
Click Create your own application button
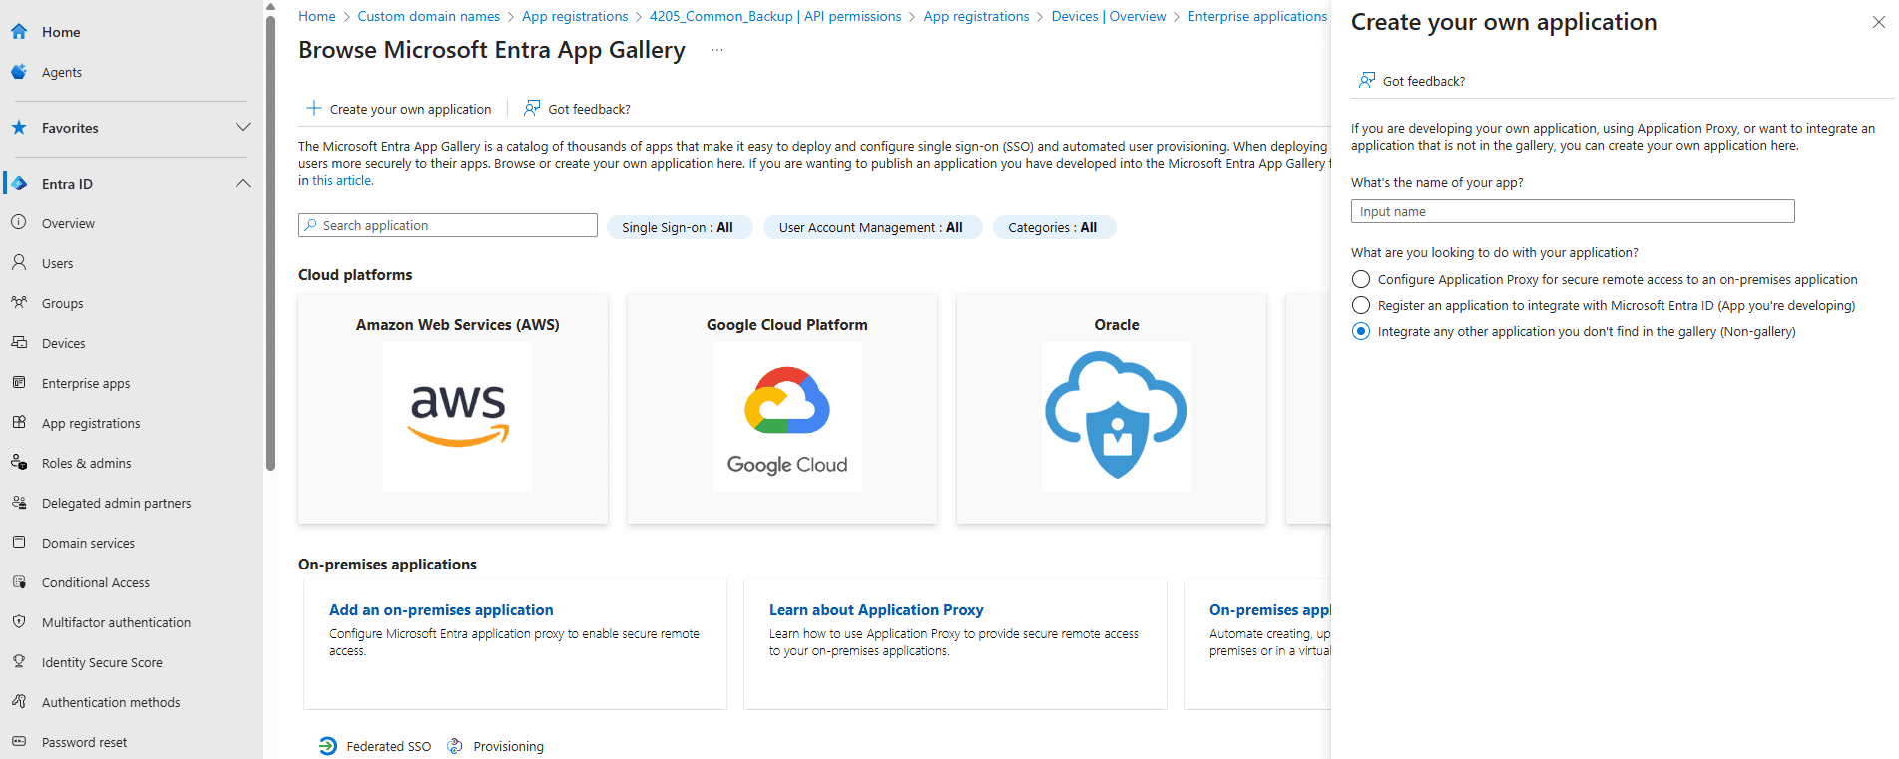[x=399, y=108]
